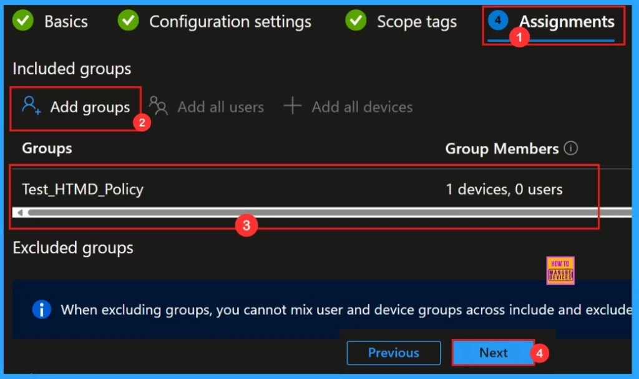
Task: Click the '1 devices, 0 users' cell
Action: coord(504,189)
